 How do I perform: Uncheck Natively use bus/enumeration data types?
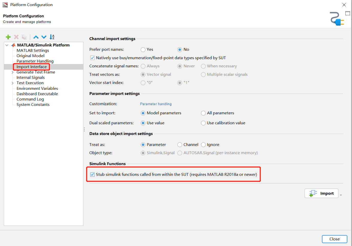pyautogui.click(x=92, y=58)
